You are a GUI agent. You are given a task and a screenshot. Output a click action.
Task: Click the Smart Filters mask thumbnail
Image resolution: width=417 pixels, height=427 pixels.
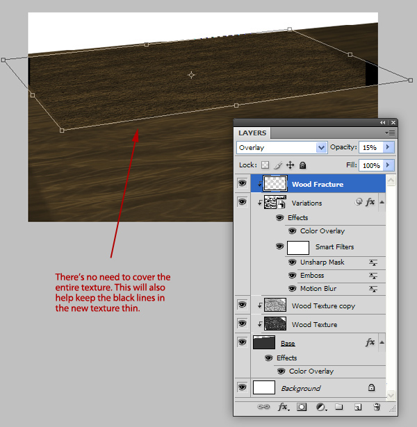tap(298, 248)
